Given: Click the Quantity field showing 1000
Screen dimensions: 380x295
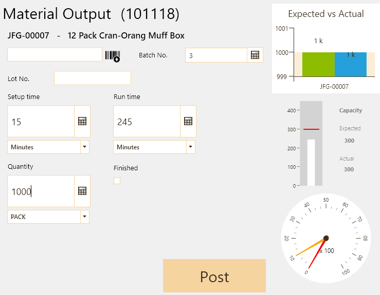Looking at the screenshot, I should (x=41, y=191).
